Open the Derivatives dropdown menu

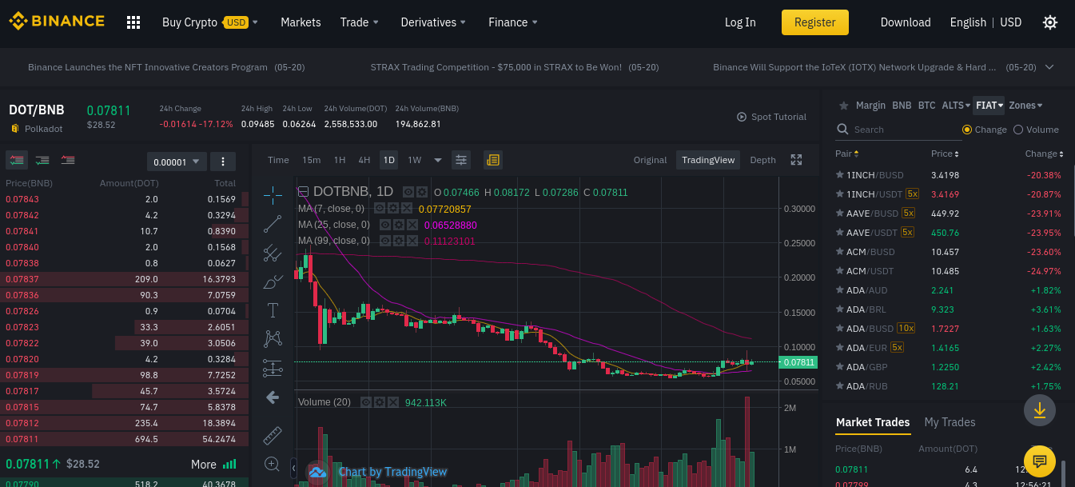click(433, 22)
